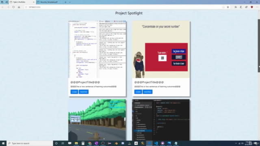This screenshot has width=260, height=146.
Task: Click CODE button on the first project card
Action: click(74, 92)
